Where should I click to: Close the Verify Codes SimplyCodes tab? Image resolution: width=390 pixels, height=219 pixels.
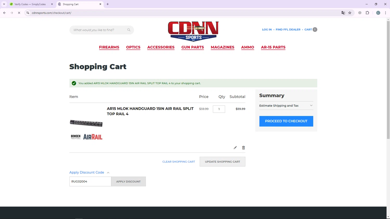[x=52, y=4]
